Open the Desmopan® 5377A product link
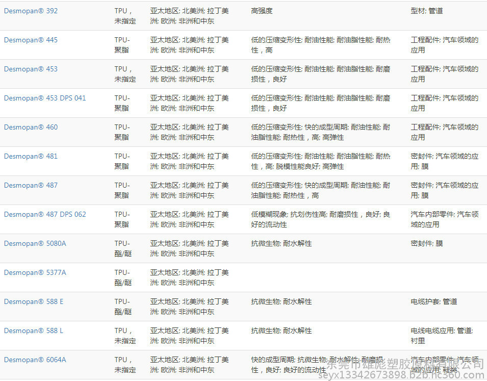This screenshot has height=381, width=487. pyautogui.click(x=35, y=272)
